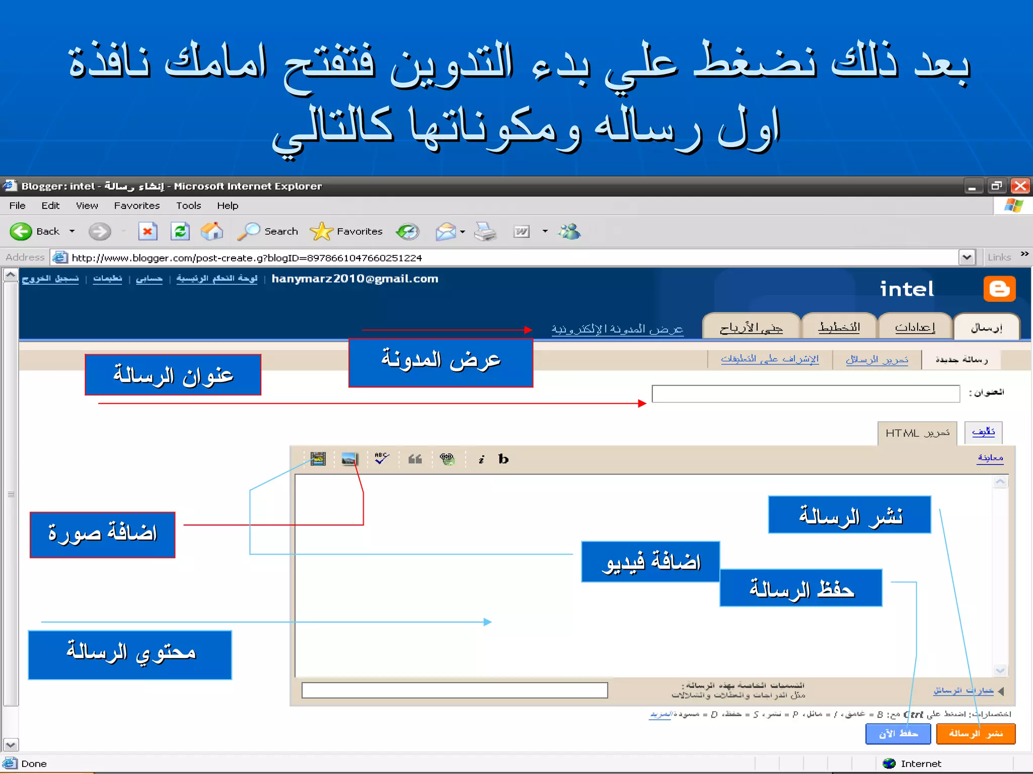Open the Messenger people icon

pyautogui.click(x=569, y=231)
